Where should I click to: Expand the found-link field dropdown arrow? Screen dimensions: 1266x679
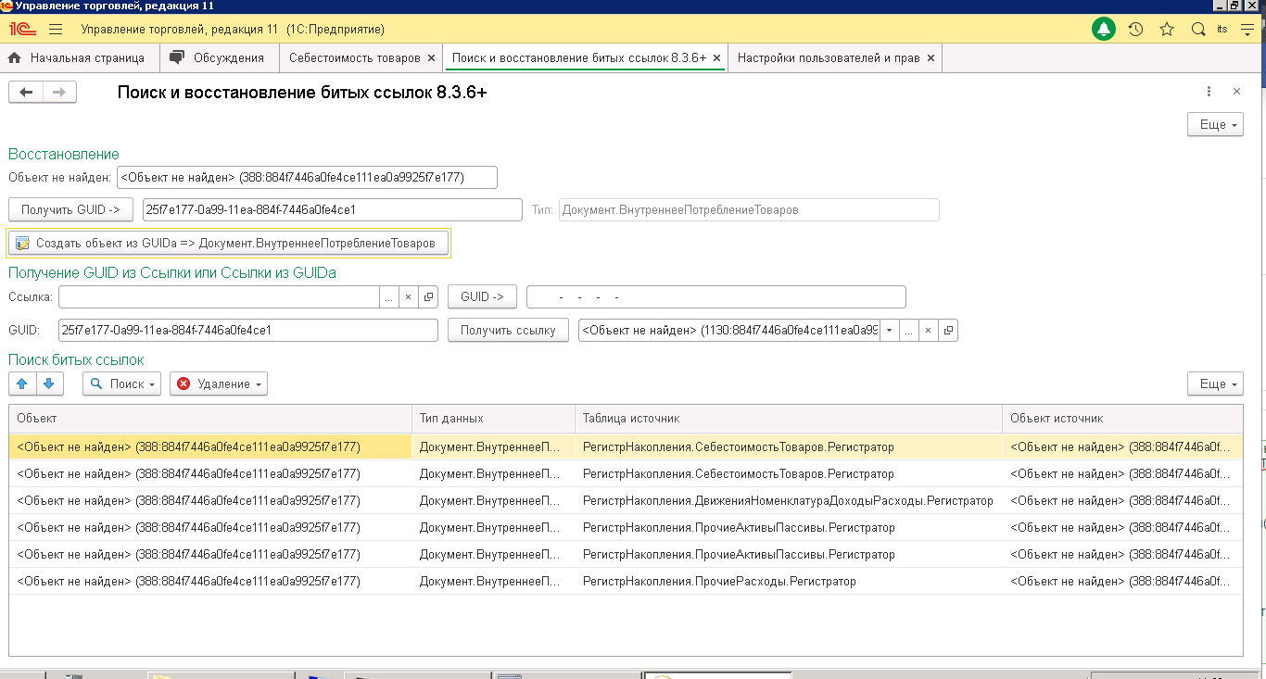pyautogui.click(x=890, y=330)
